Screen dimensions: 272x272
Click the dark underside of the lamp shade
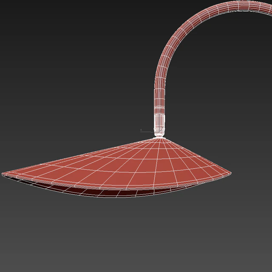click(111, 192)
